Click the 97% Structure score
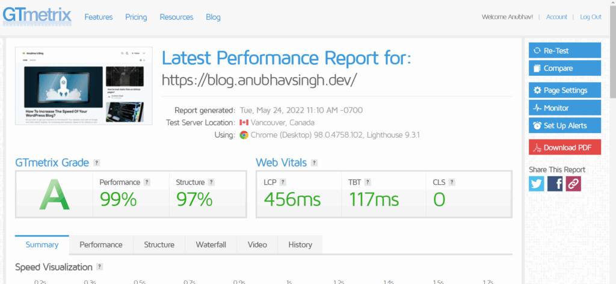The height and width of the screenshot is (284, 616). click(194, 199)
